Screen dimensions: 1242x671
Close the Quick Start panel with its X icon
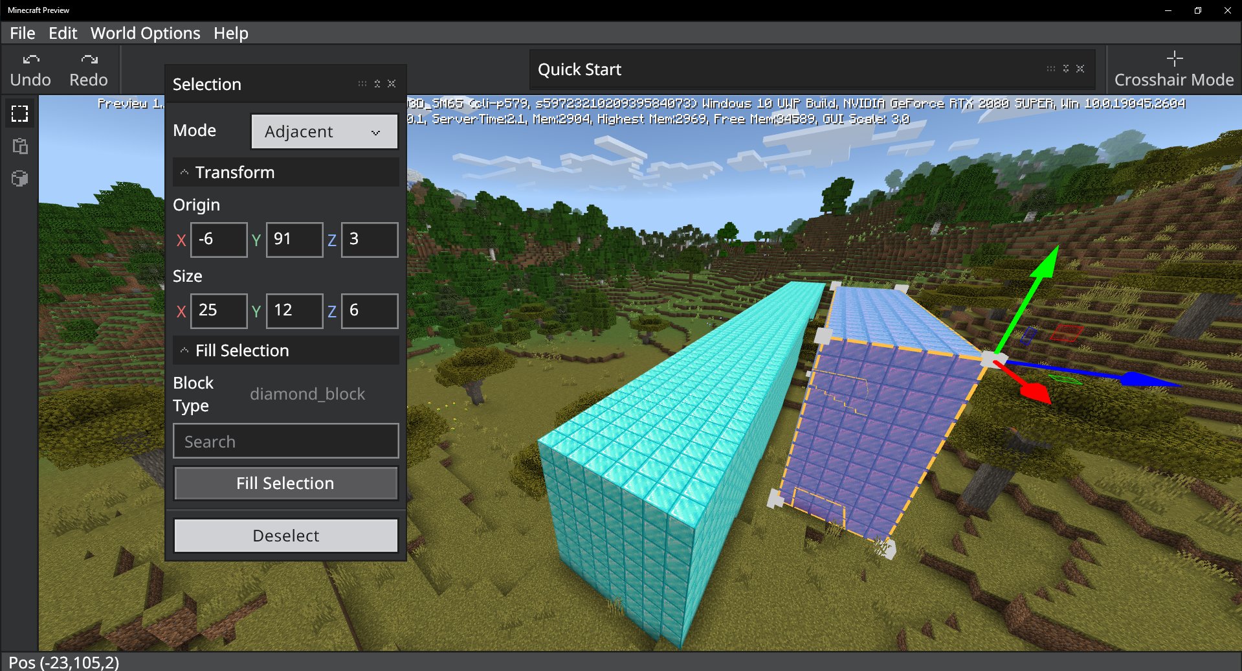click(x=1080, y=68)
